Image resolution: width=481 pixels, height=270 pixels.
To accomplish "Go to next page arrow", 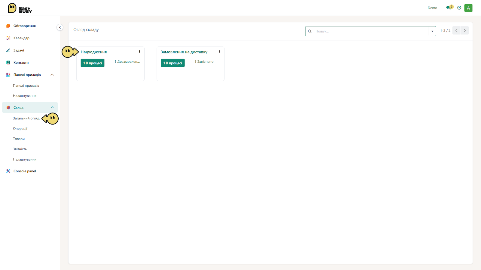I will 464,31.
